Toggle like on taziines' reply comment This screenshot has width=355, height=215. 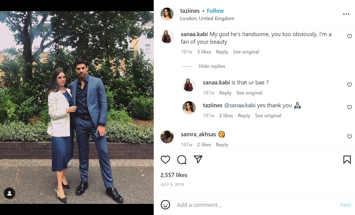click(x=349, y=107)
